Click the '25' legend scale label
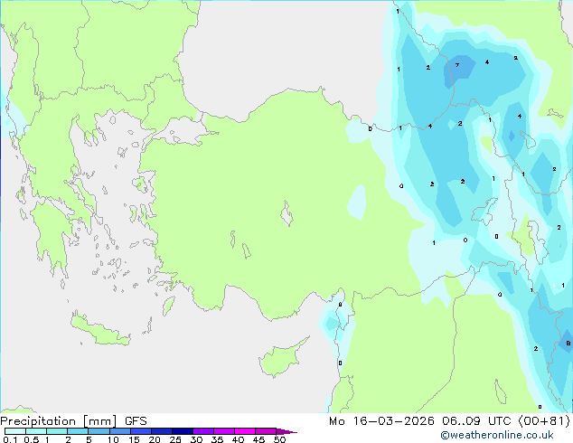This screenshot has height=443, width=573. [x=175, y=439]
